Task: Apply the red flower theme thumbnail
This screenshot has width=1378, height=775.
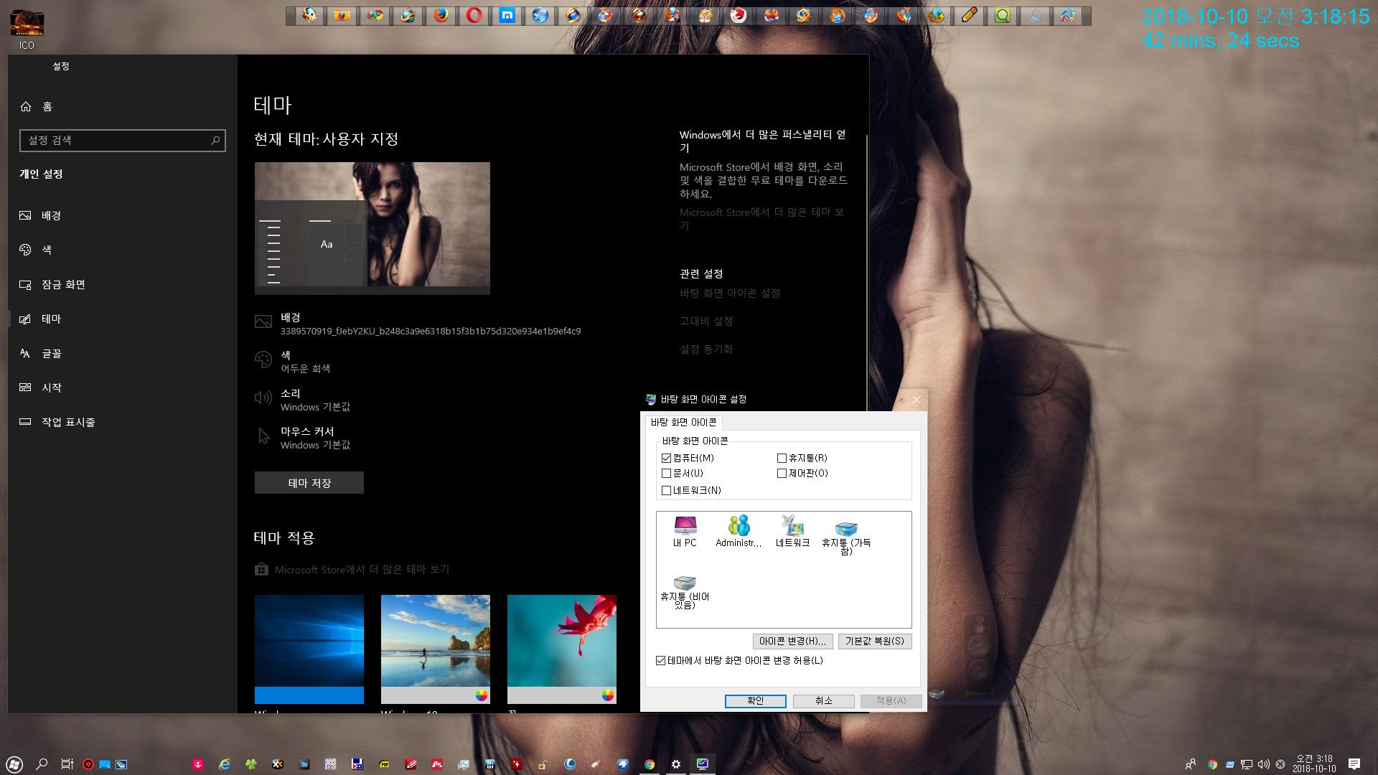Action: tap(562, 649)
